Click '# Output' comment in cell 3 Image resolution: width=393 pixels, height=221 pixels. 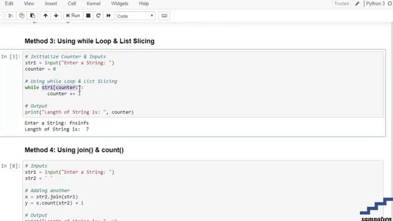(x=36, y=106)
